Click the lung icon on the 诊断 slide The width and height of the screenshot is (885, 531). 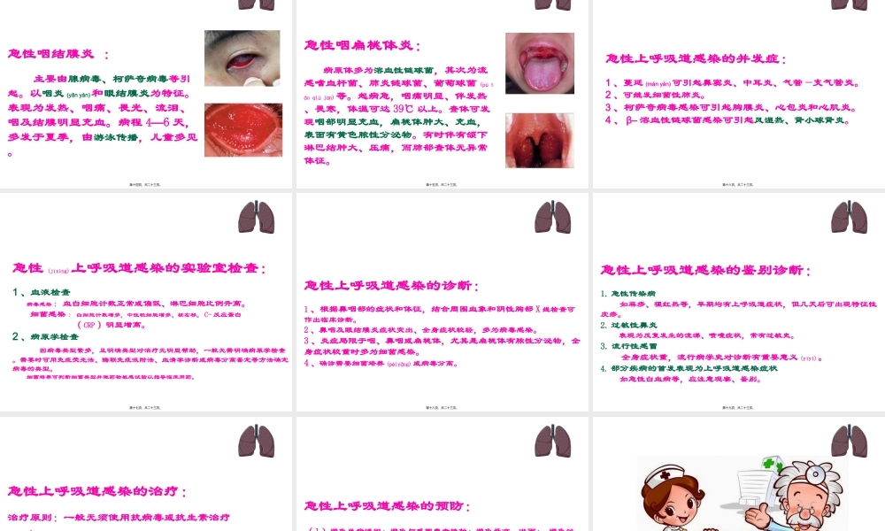coord(552,218)
